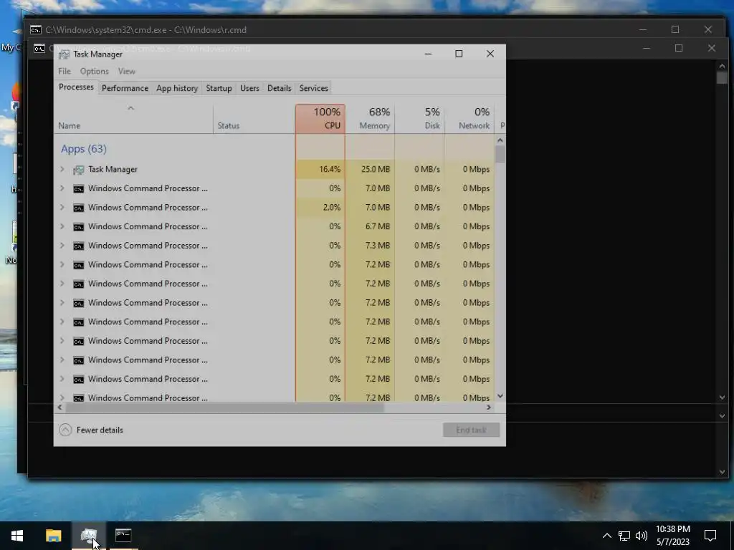
Task: Open File Explorer from the taskbar
Action: coord(53,536)
